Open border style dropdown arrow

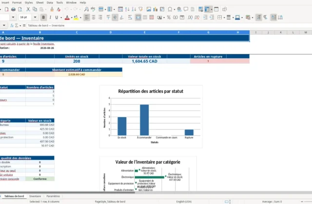click(x=233, y=17)
